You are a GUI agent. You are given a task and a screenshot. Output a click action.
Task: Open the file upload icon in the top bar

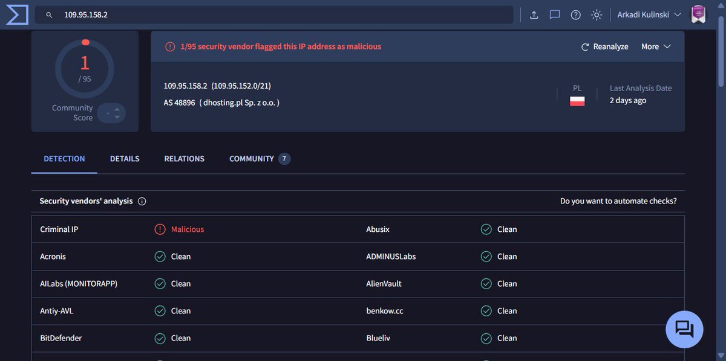(x=534, y=14)
